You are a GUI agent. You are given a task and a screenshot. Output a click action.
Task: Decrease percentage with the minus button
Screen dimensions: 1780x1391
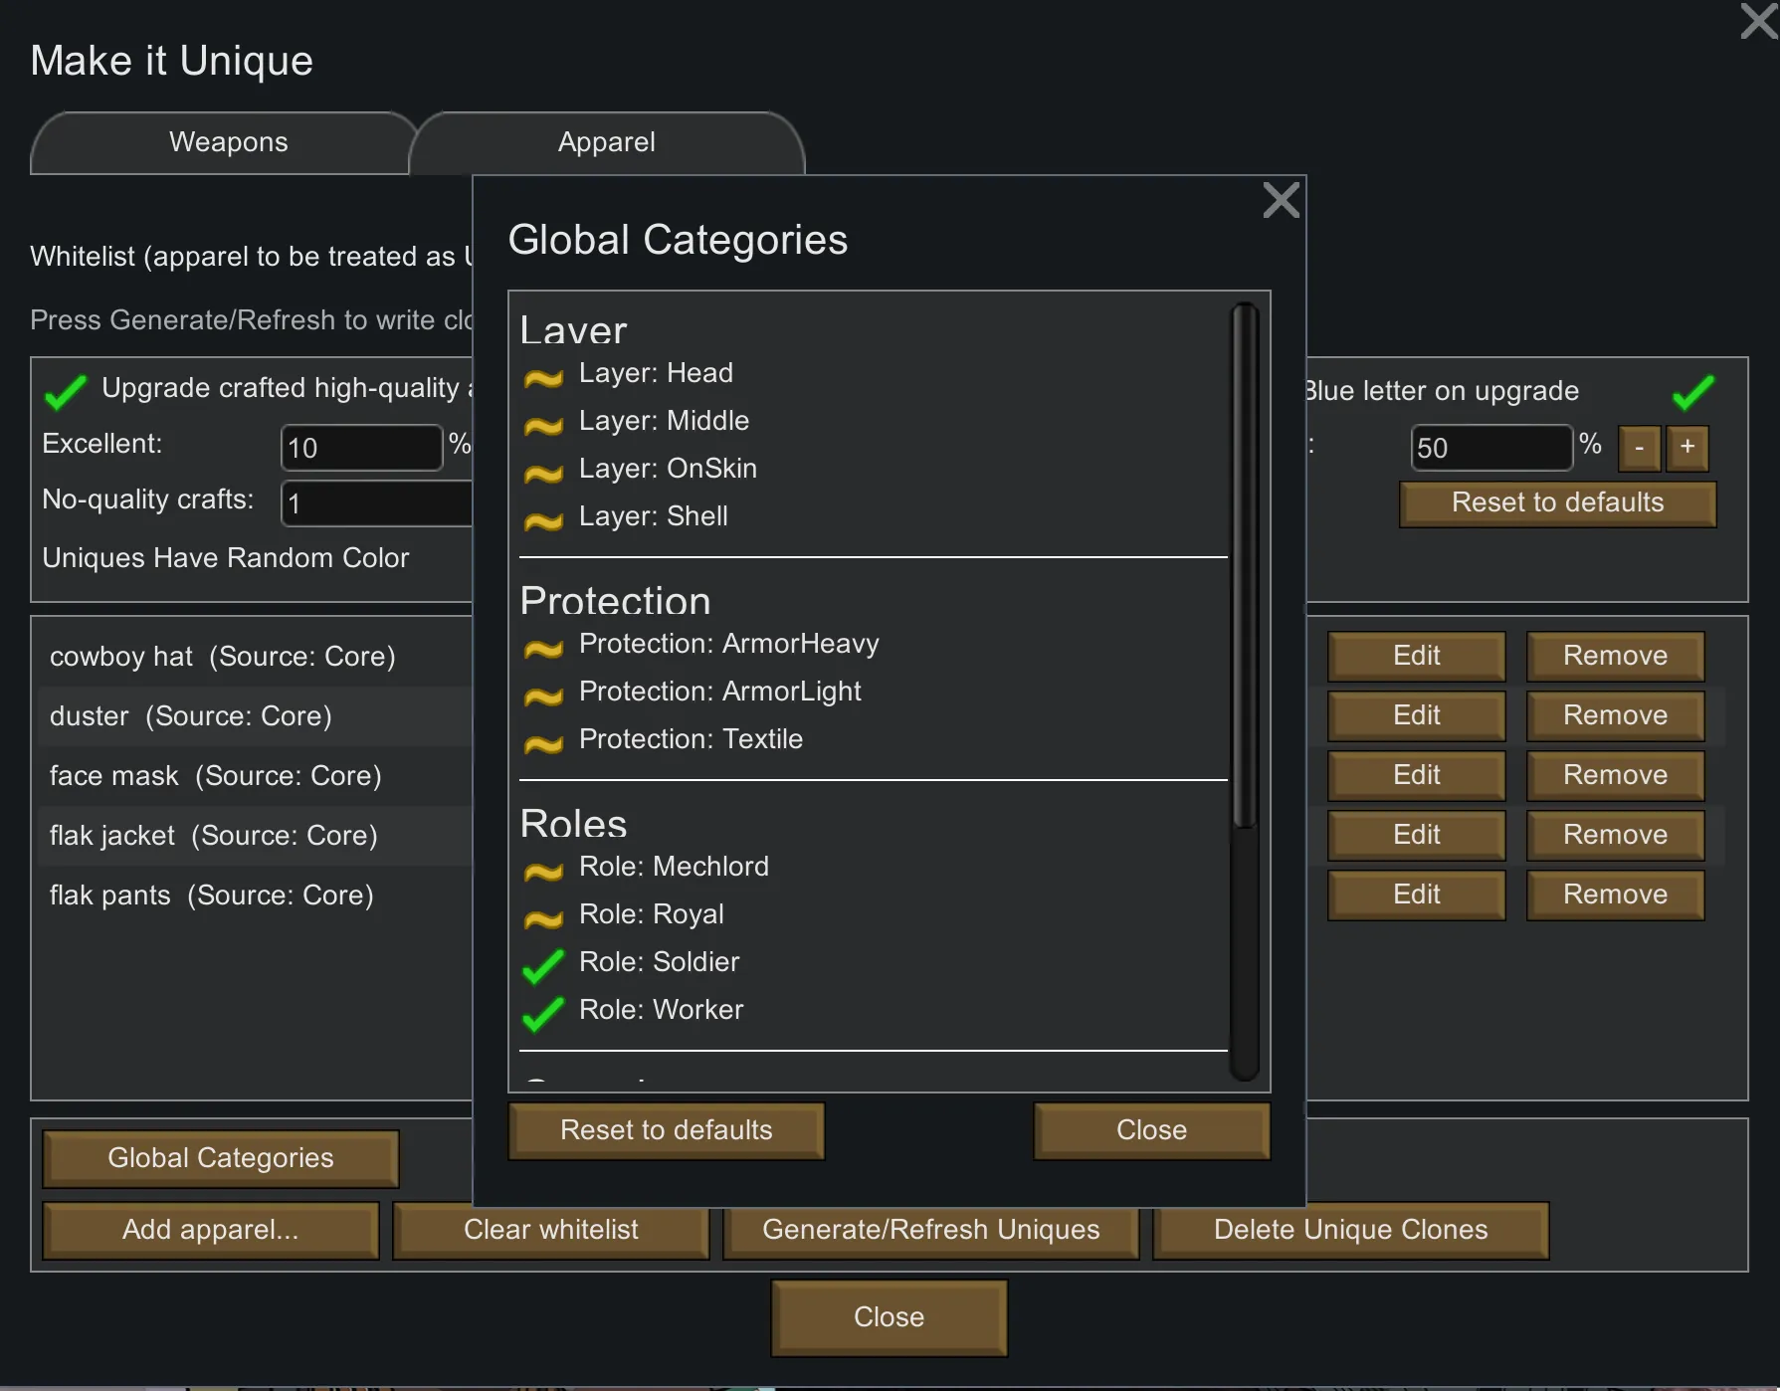1639,447
